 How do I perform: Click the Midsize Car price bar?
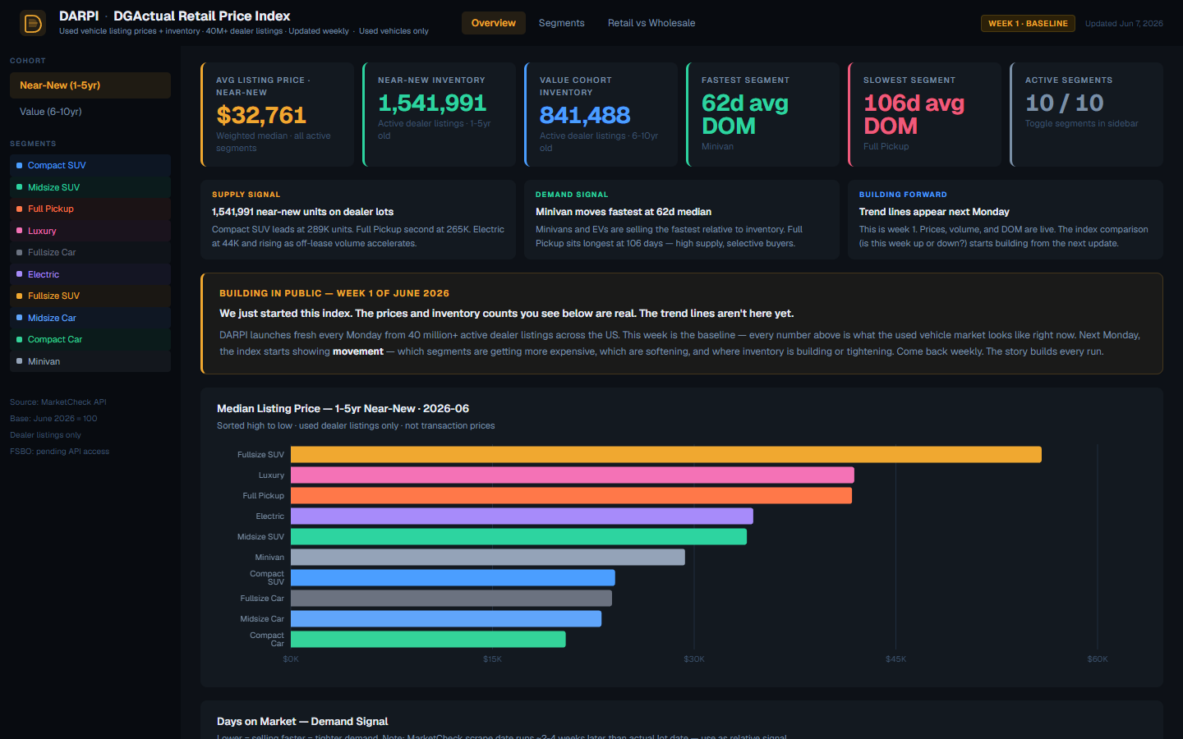[446, 619]
